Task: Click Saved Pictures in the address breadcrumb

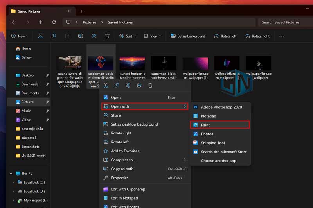Action: [x=120, y=22]
